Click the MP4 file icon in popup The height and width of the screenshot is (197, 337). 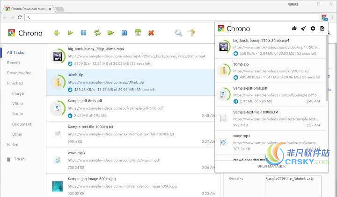[x=224, y=47]
